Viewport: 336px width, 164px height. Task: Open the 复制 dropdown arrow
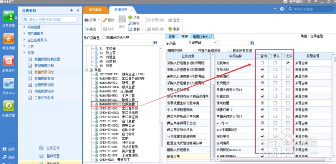143,29
